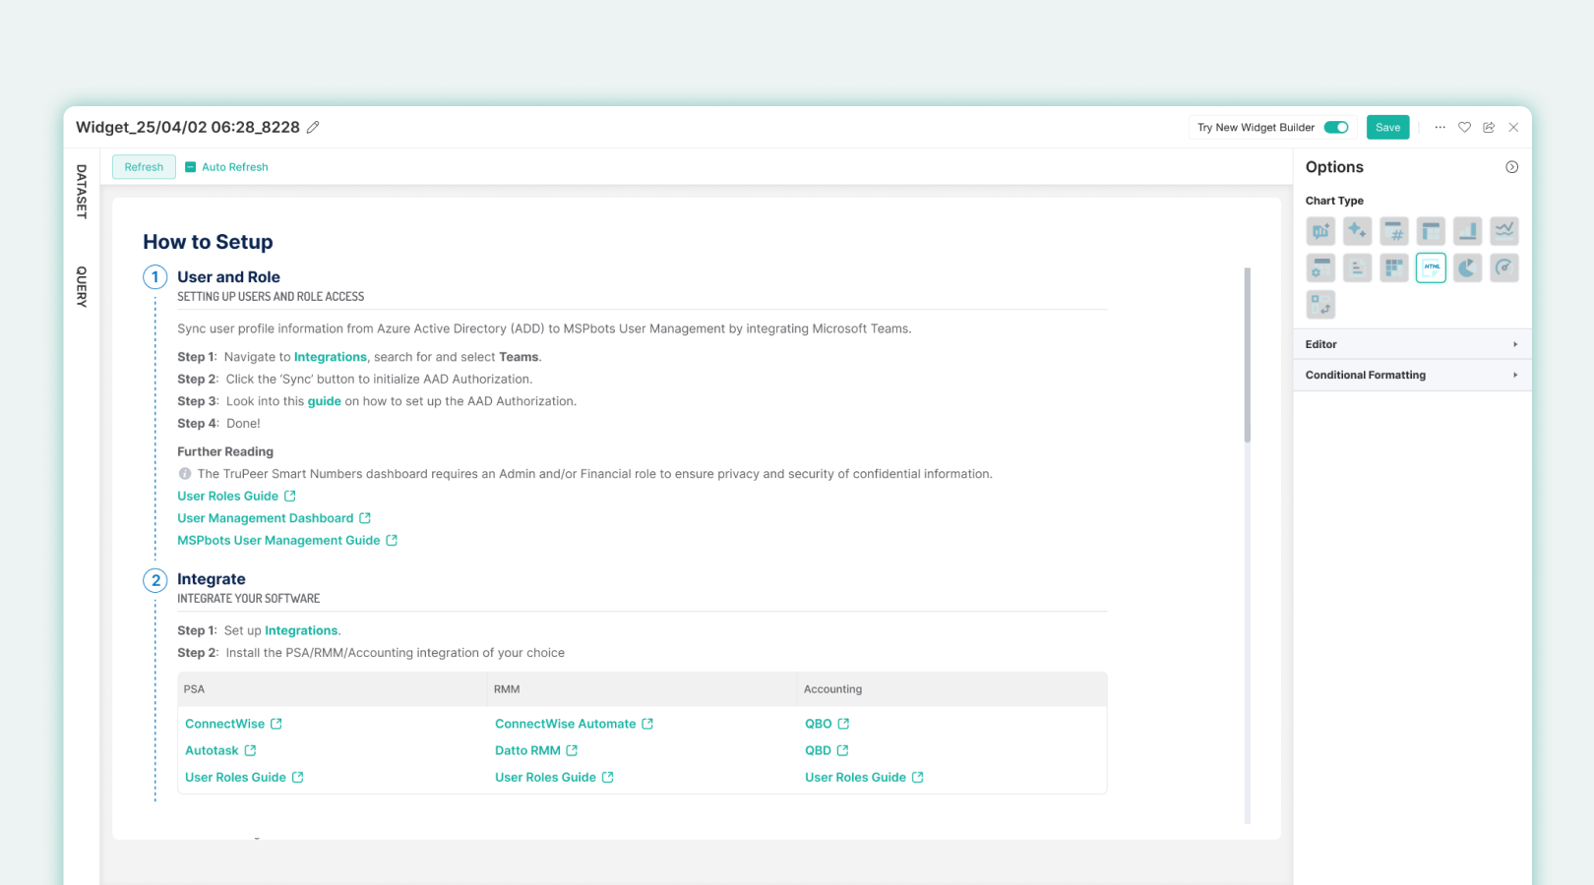Select the HTML chart type
Screen dimensions: 1594x885
click(1431, 267)
